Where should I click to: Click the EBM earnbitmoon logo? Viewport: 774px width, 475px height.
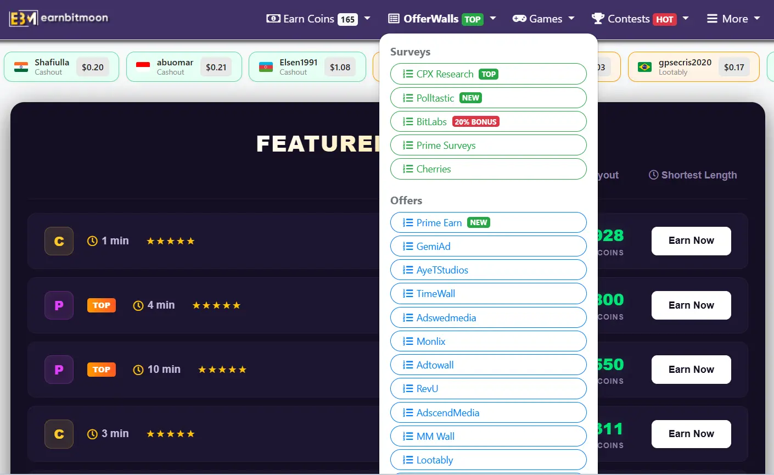[59, 18]
